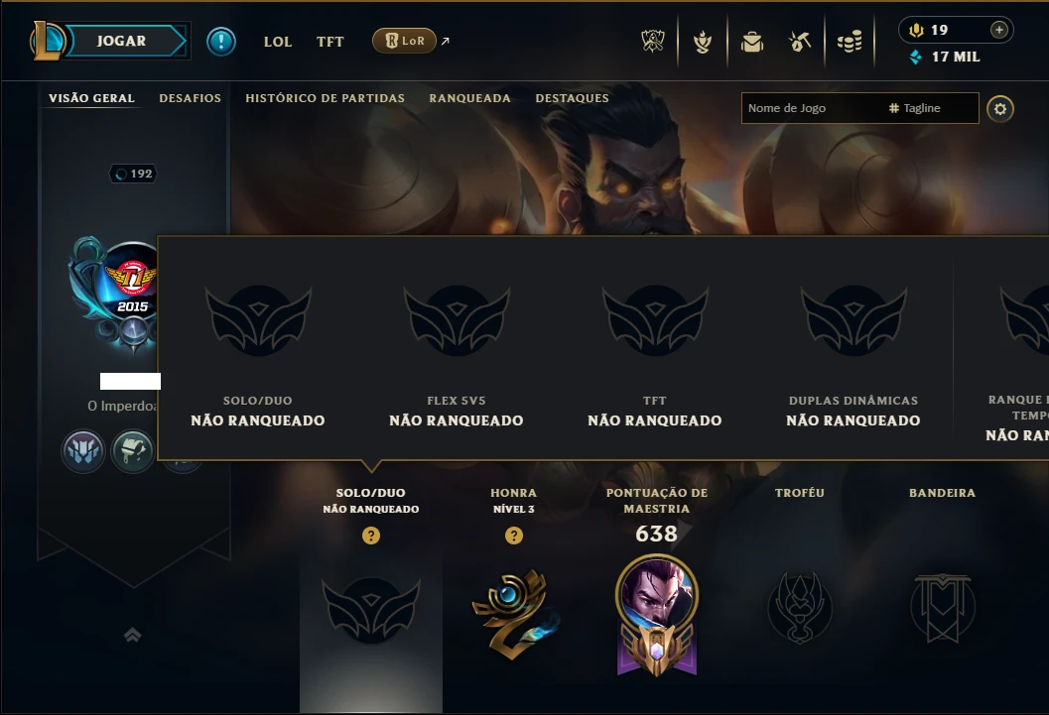Open the Collection backpack icon

pos(752,42)
